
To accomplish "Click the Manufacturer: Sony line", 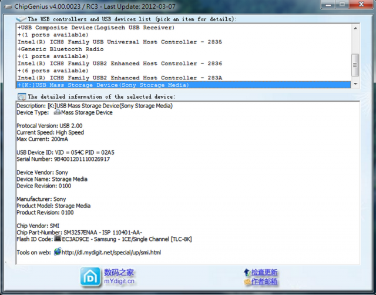I will tap(41, 199).
